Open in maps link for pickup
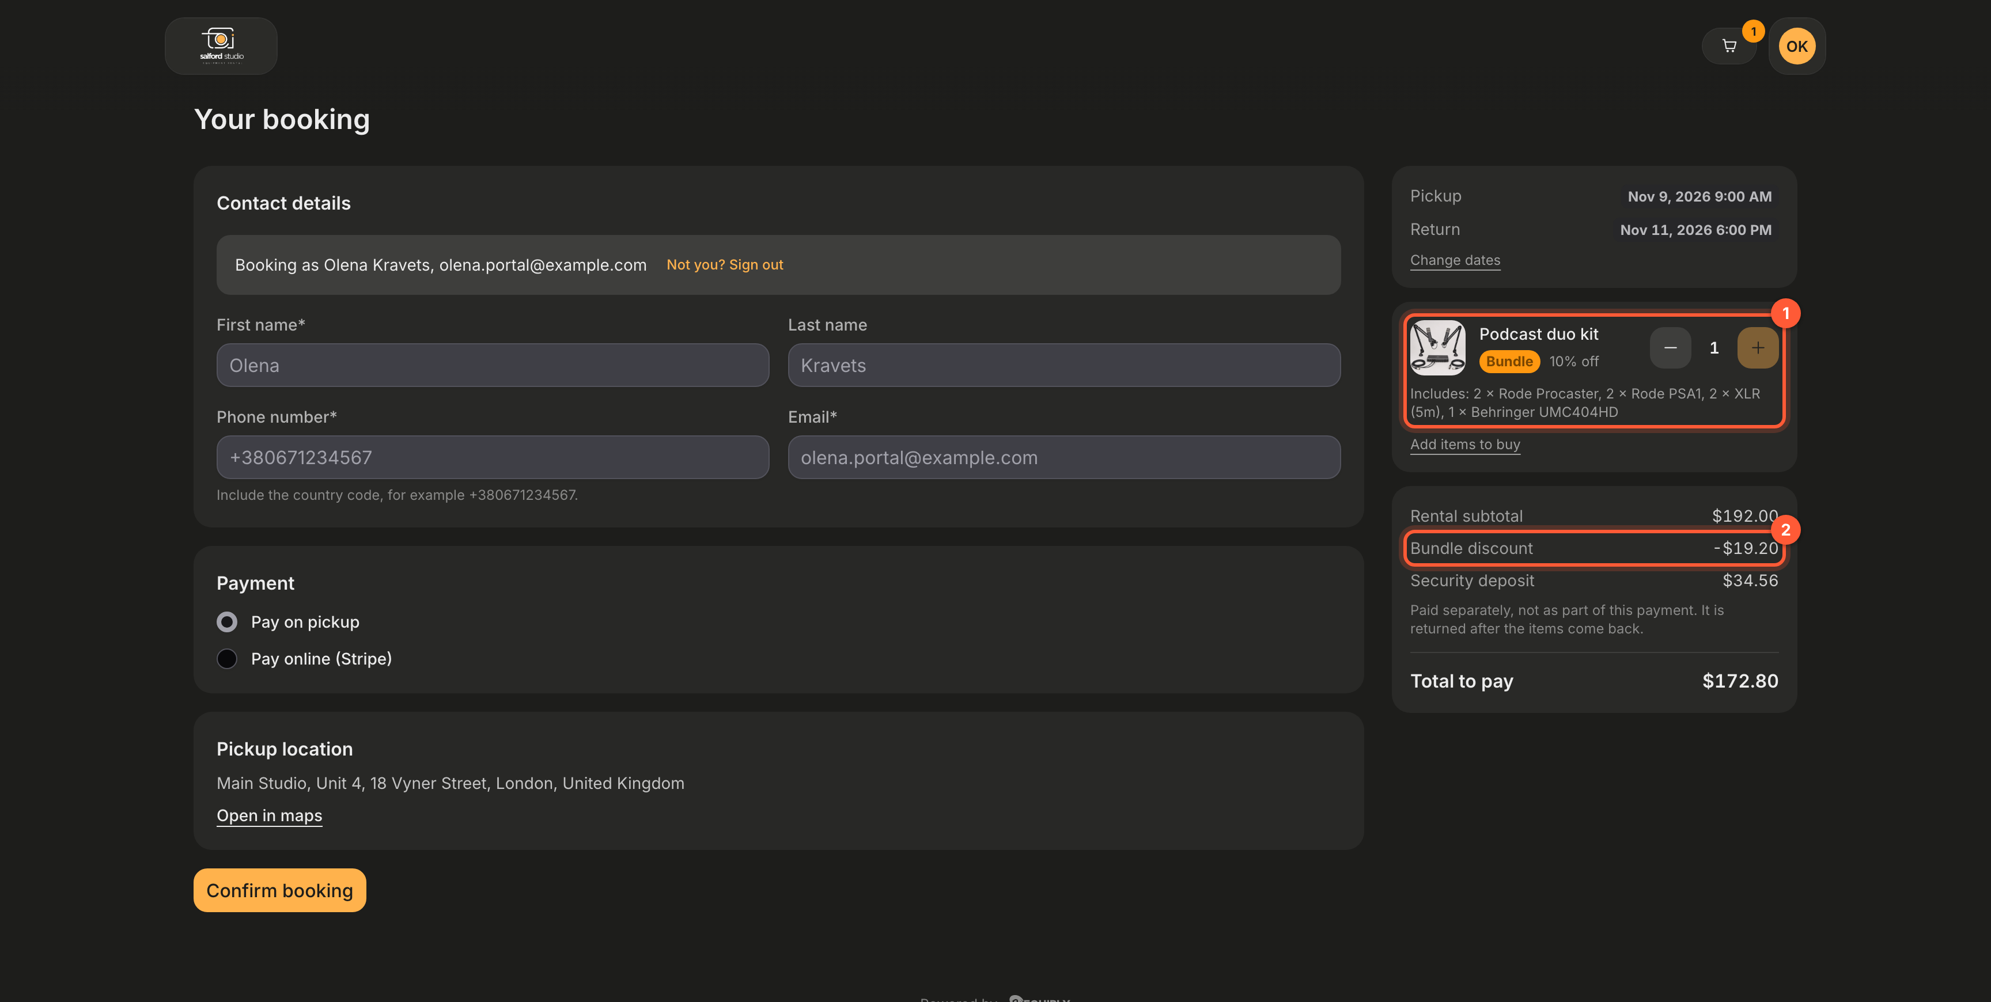This screenshot has height=1002, width=1991. point(269,816)
